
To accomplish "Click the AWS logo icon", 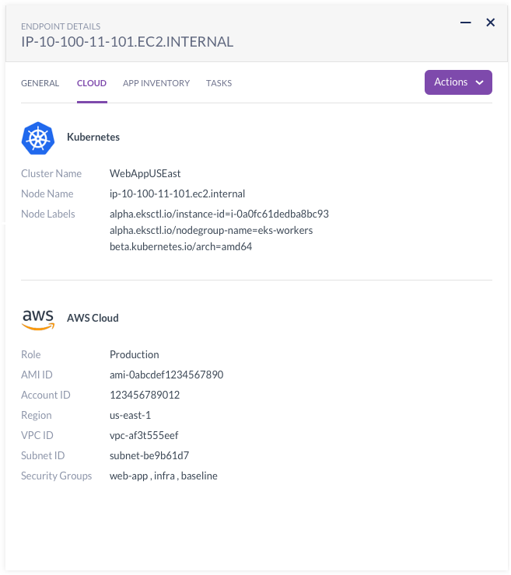I will [37, 319].
